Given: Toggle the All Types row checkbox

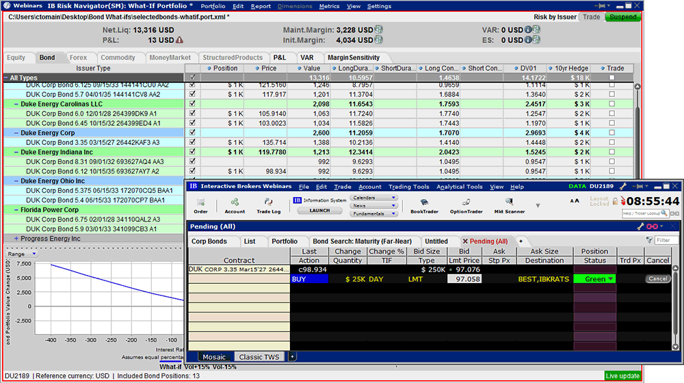Looking at the screenshot, I should coord(192,77).
